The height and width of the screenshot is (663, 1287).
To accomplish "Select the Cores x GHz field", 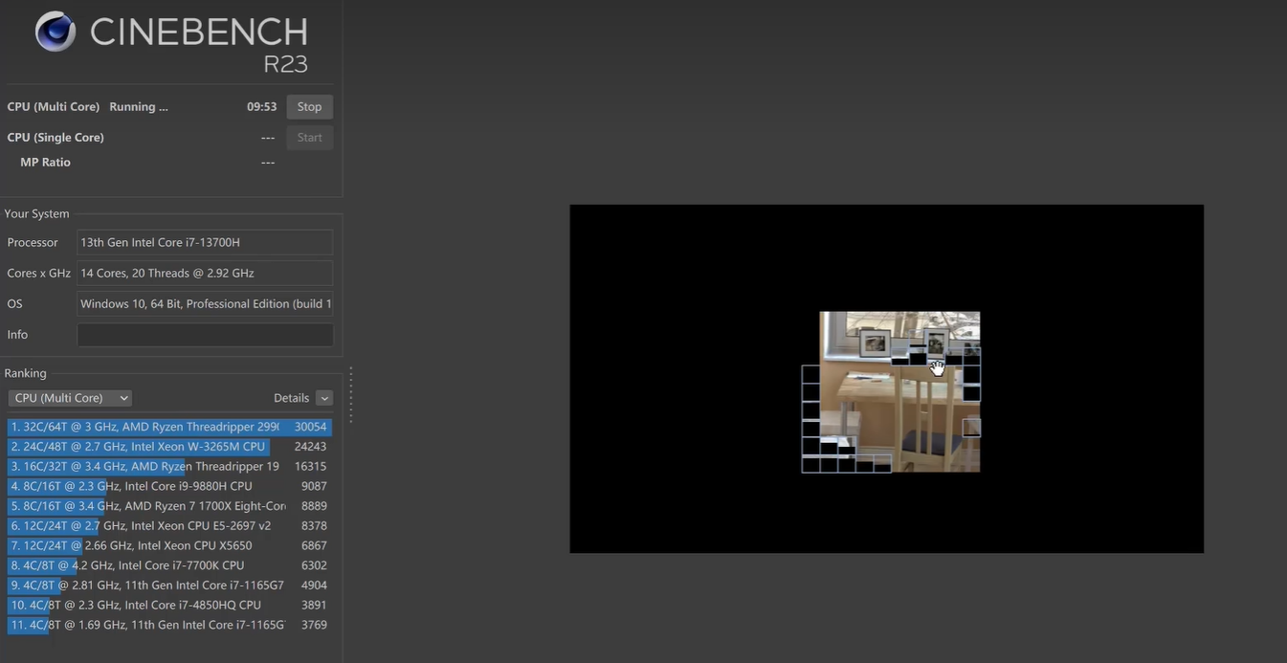I will click(x=205, y=274).
